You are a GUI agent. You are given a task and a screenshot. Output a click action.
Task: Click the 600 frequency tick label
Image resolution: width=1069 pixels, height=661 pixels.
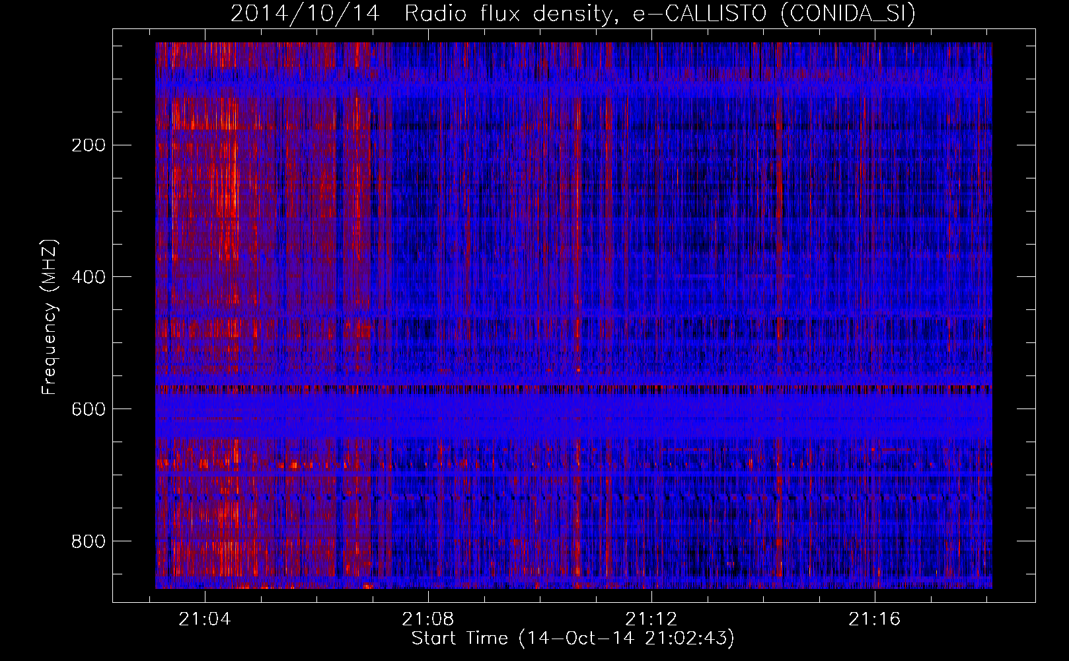pos(89,409)
